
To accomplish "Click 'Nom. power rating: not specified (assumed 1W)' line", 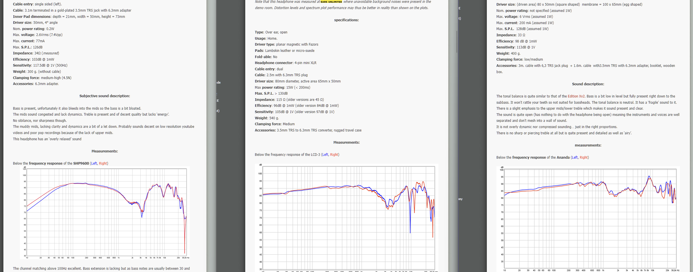I will click(x=534, y=11).
